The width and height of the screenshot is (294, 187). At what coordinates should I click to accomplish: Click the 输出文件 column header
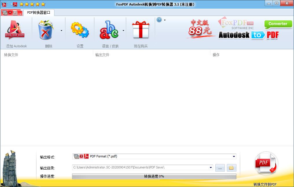point(102,55)
